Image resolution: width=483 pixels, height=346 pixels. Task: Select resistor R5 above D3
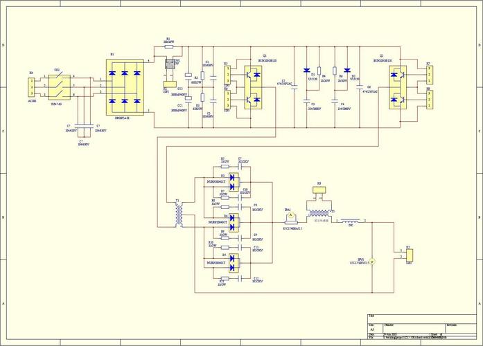(x=225, y=167)
